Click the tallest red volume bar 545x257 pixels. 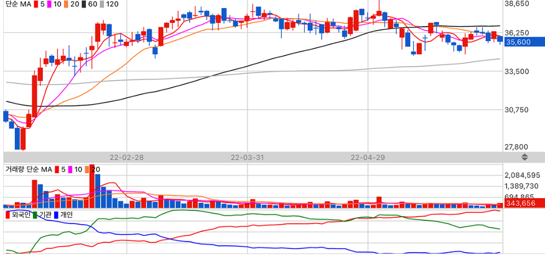tap(91, 186)
